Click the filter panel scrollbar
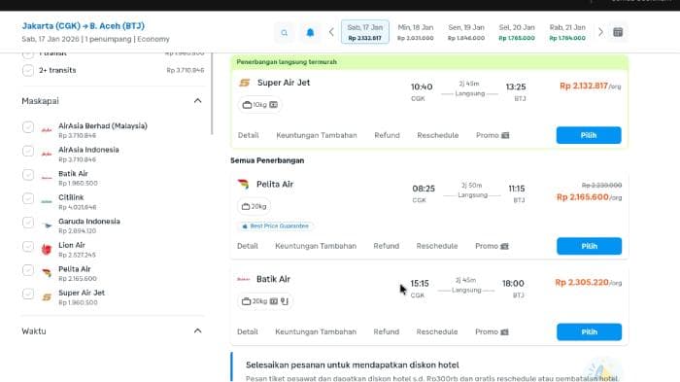680x382 pixels. point(212,93)
